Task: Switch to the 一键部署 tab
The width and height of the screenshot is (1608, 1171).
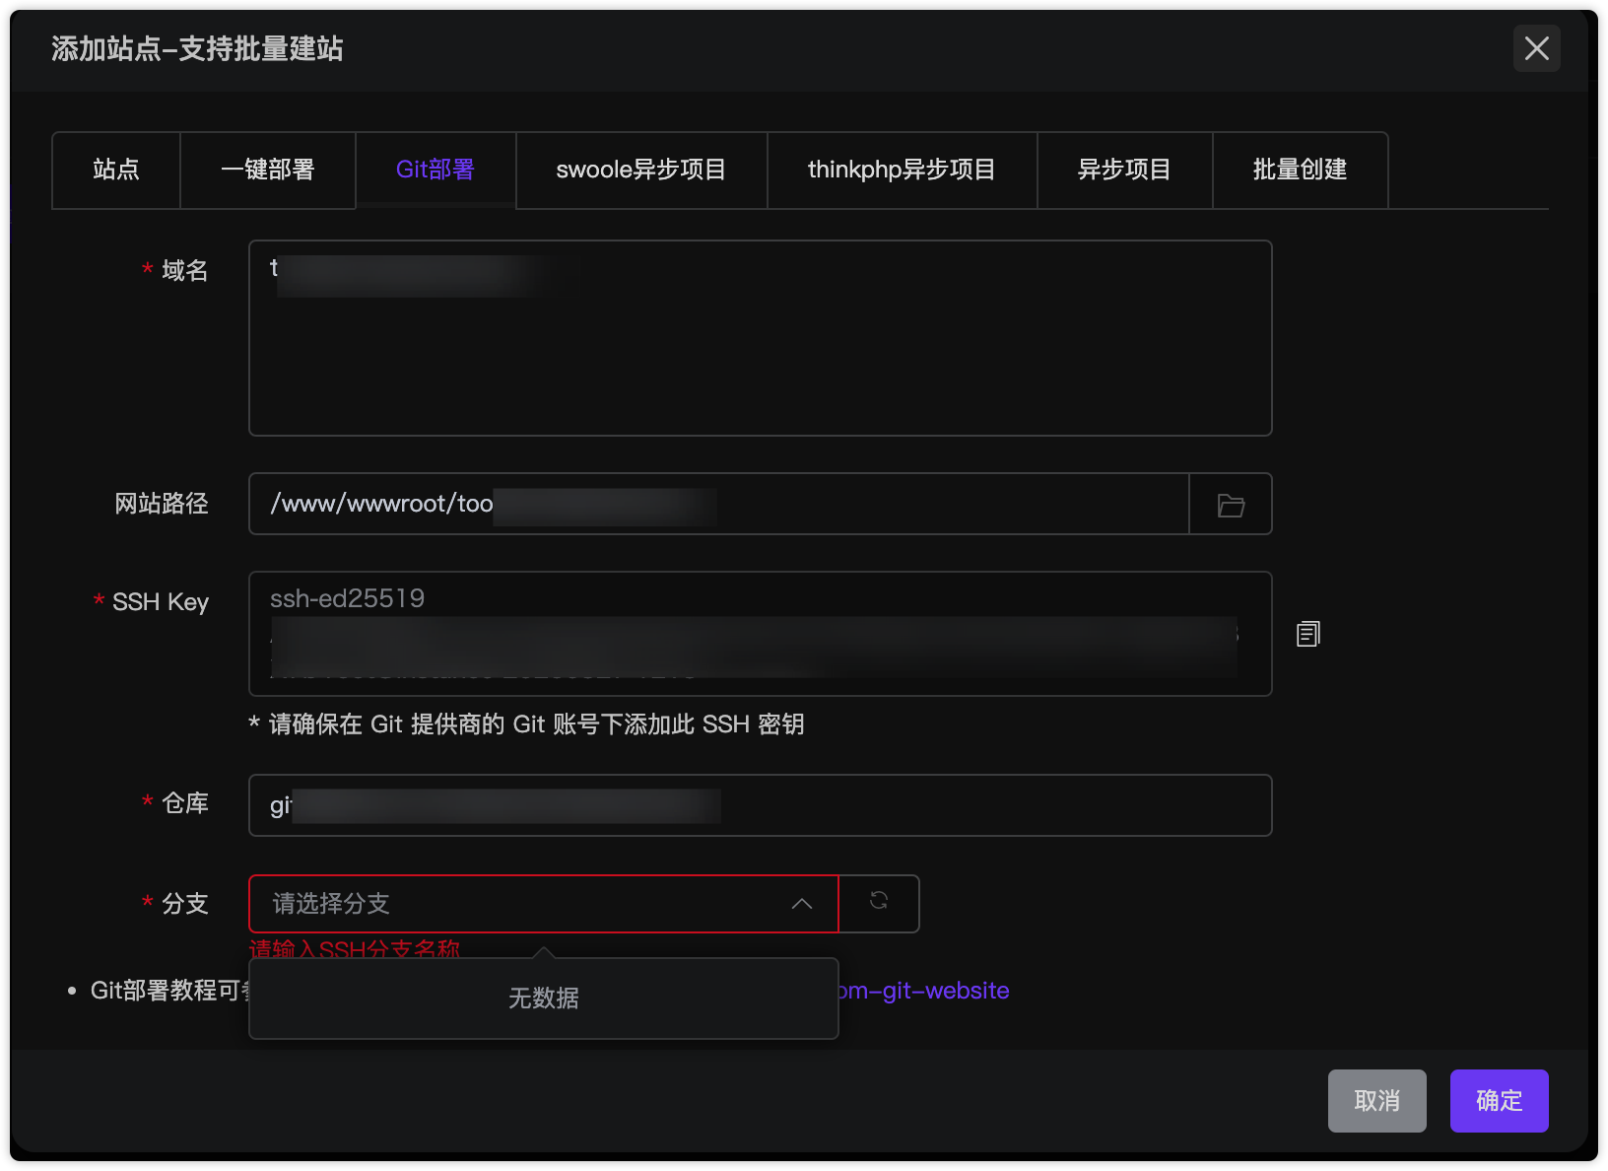Action: pyautogui.click(x=268, y=170)
